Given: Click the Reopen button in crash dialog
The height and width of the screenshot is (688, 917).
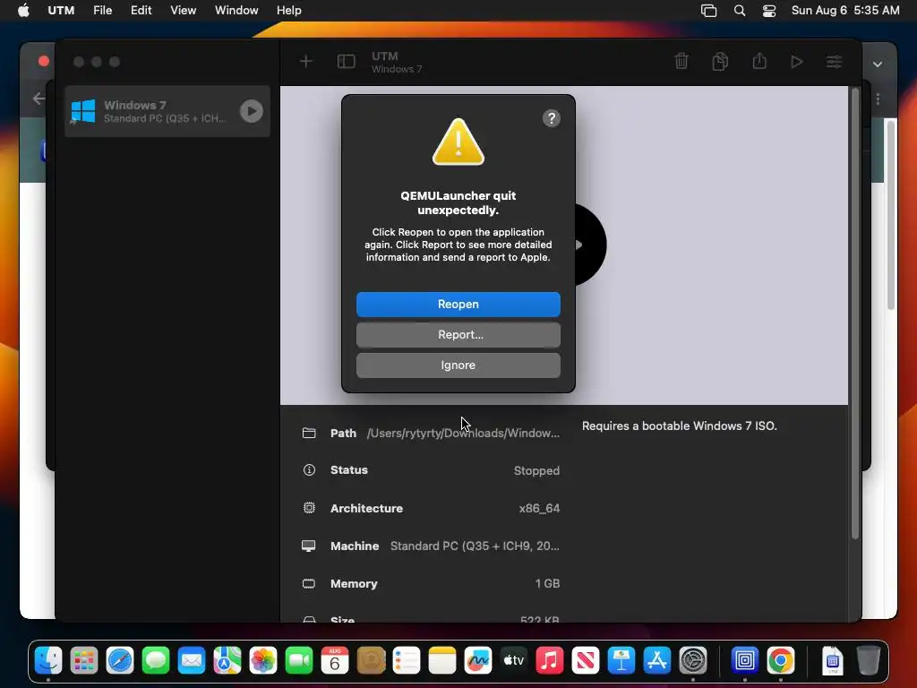Looking at the screenshot, I should click(x=458, y=305).
